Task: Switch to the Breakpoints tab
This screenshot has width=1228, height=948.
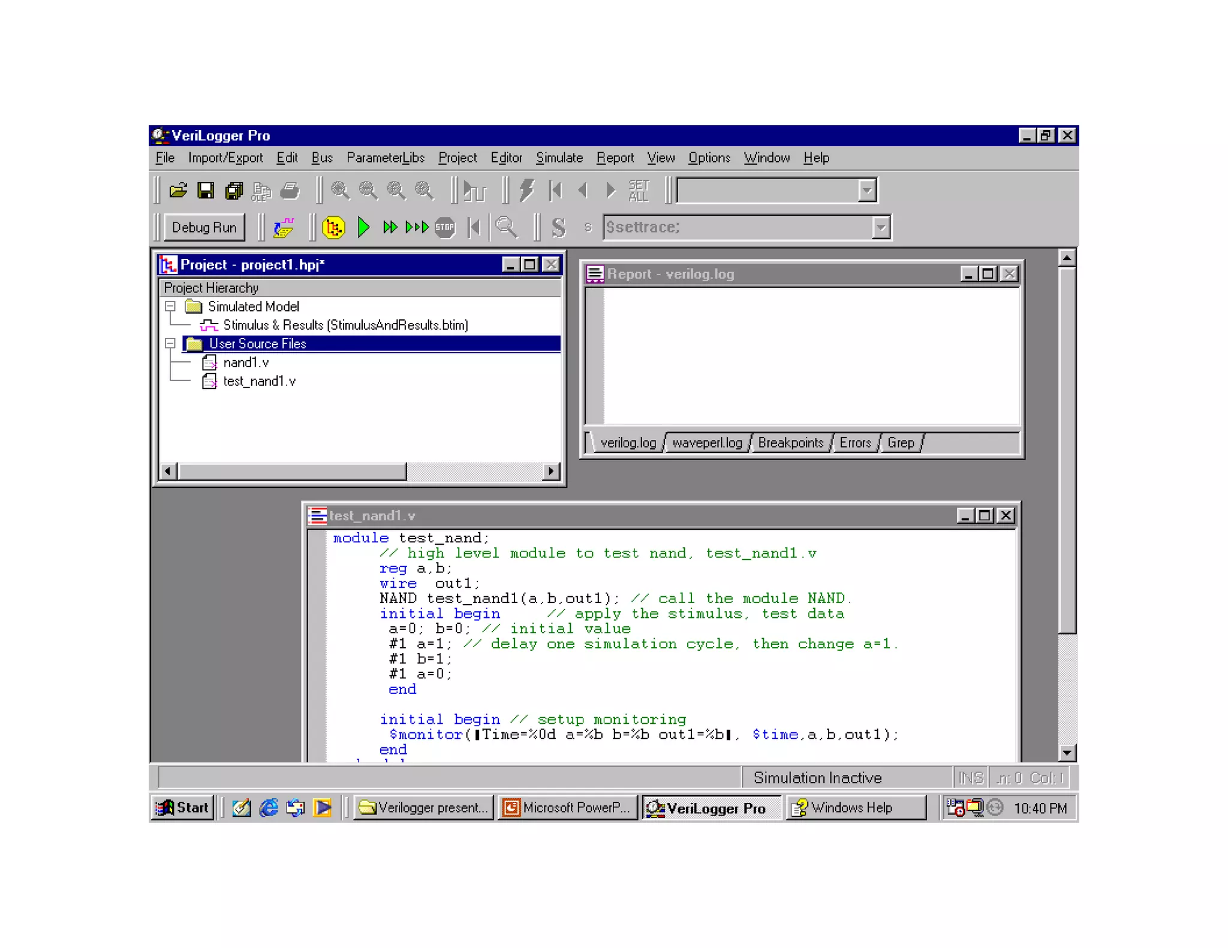Action: (790, 443)
